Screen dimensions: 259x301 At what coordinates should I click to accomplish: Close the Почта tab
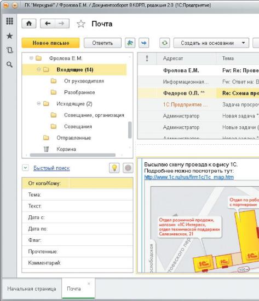[89, 284]
